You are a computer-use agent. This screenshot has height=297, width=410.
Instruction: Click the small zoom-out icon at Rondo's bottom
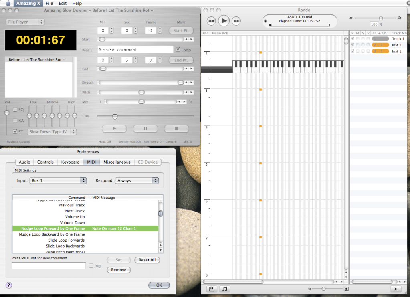tap(309, 289)
